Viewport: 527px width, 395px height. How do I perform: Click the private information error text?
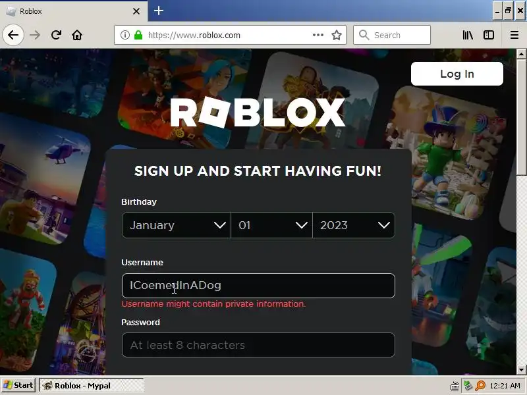click(213, 304)
